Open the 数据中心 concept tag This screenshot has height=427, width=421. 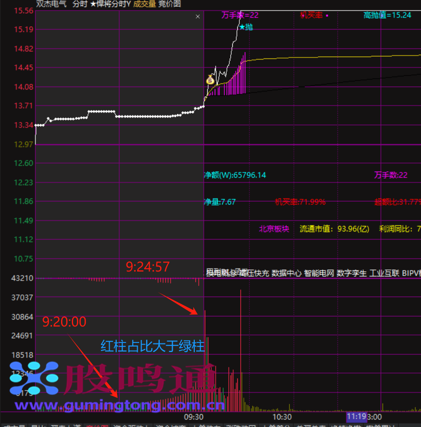[286, 273]
